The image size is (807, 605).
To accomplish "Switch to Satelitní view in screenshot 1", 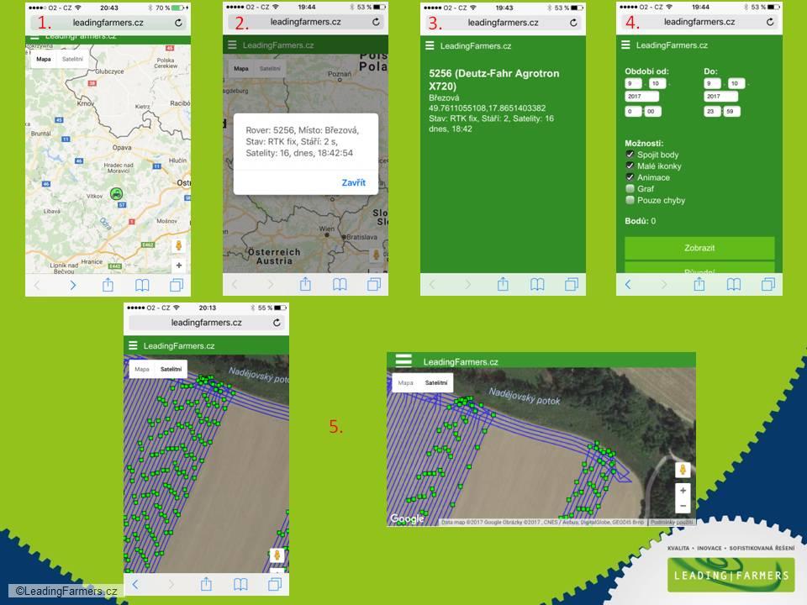I will 72,59.
